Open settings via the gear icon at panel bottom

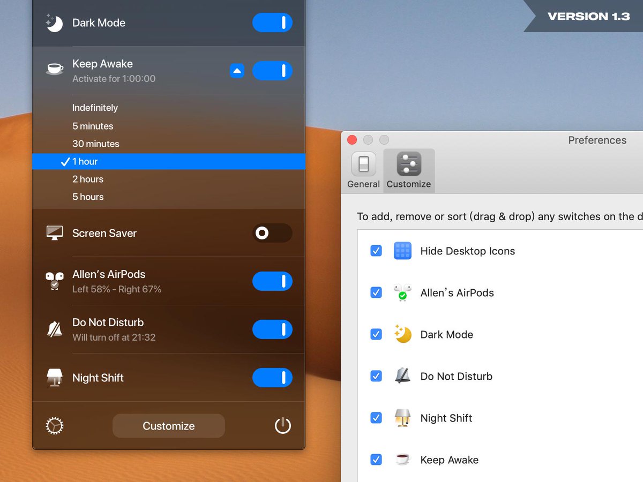(55, 426)
